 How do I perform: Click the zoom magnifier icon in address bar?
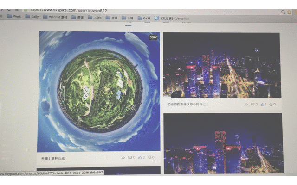(283, 12)
